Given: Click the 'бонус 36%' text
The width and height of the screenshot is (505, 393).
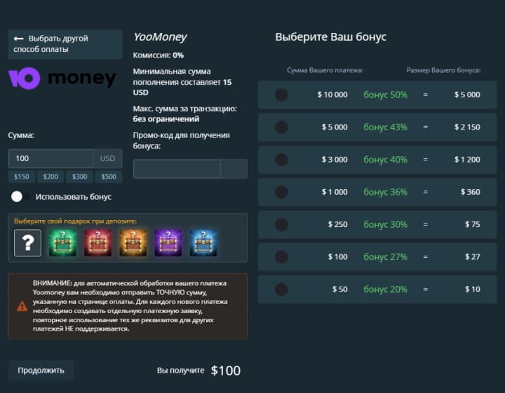Looking at the screenshot, I should (x=385, y=192).
